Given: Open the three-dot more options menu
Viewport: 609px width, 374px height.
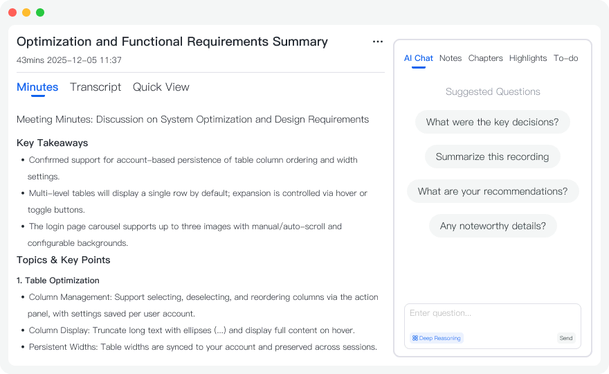Looking at the screenshot, I should pyautogui.click(x=378, y=42).
